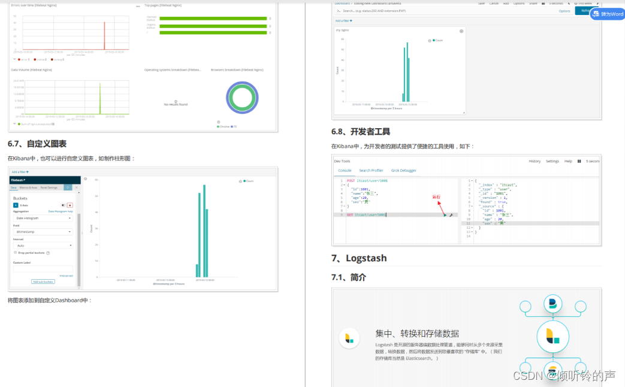Click the Browsers breakdown donut chart
The image size is (625, 387).
pyautogui.click(x=242, y=98)
